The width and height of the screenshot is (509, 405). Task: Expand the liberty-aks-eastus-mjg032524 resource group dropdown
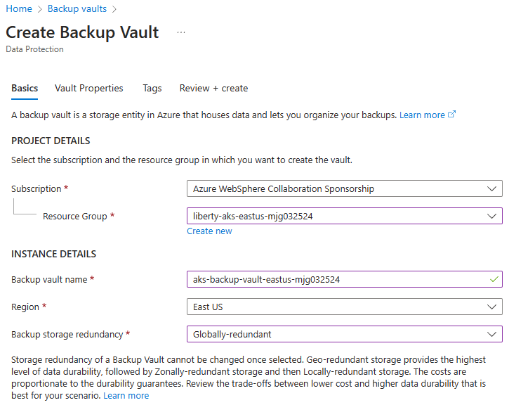point(345,216)
